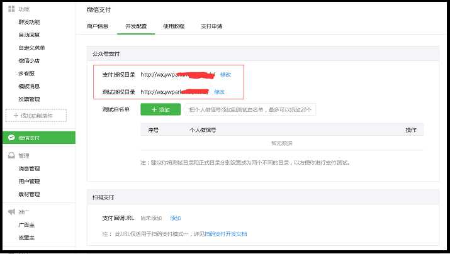450x254 pixels.
Task: Click the 微信支付 page title
Action: [99, 10]
